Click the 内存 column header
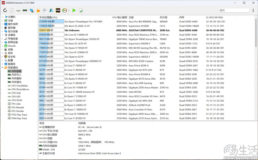Image resolution: width=258 pixels, height=160 pixels. 182,17
